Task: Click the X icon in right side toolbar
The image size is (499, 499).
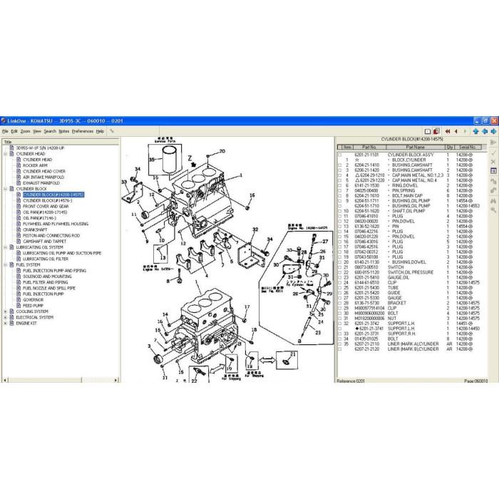Action: 493,162
